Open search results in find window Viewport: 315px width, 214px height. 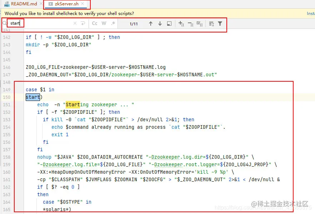coord(169,24)
